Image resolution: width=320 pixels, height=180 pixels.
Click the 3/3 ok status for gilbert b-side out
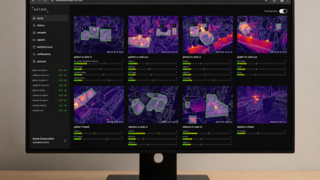[x=62, y=85]
